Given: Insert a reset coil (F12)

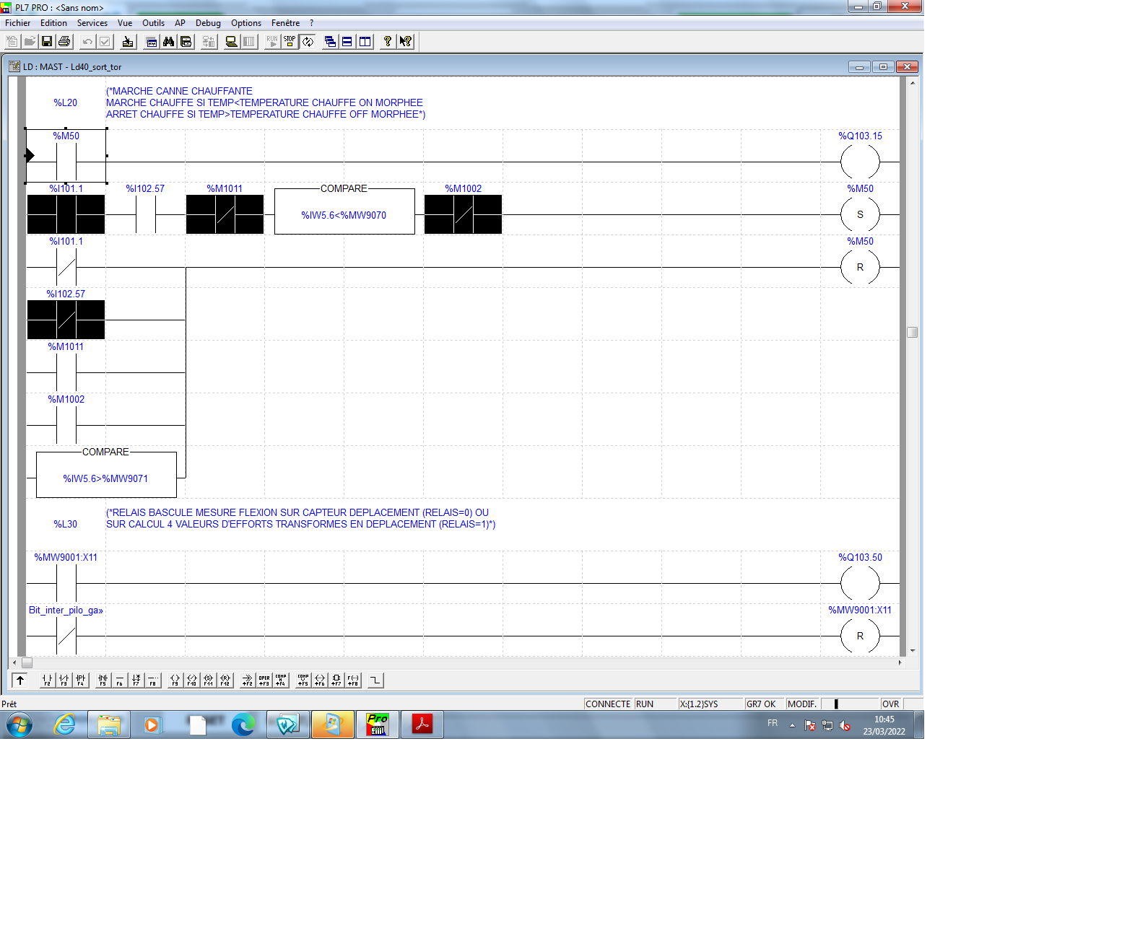Looking at the screenshot, I should (x=225, y=680).
